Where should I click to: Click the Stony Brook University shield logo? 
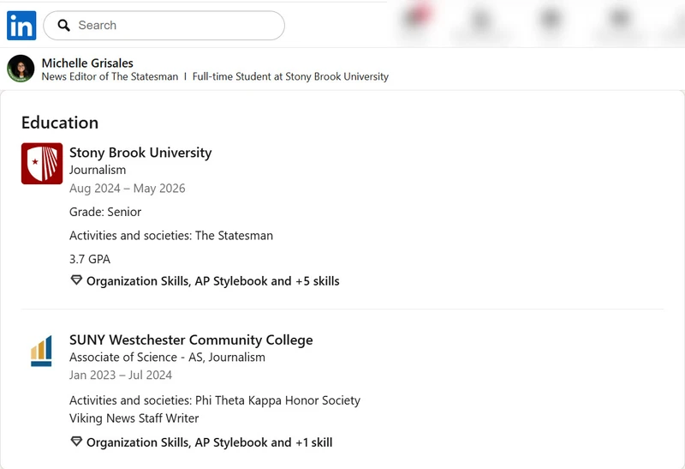pos(42,163)
